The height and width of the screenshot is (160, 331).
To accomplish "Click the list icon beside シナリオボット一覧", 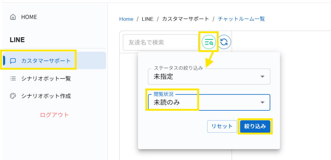I will point(13,78).
